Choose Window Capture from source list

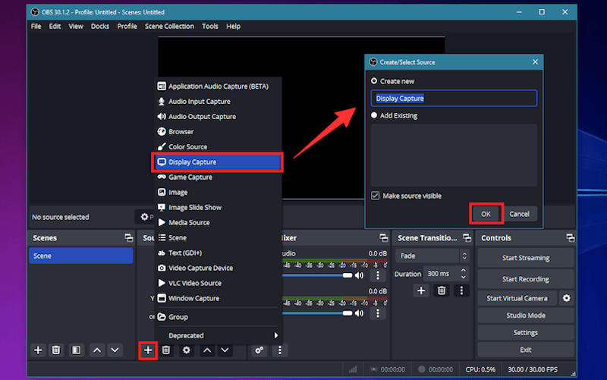click(x=219, y=298)
